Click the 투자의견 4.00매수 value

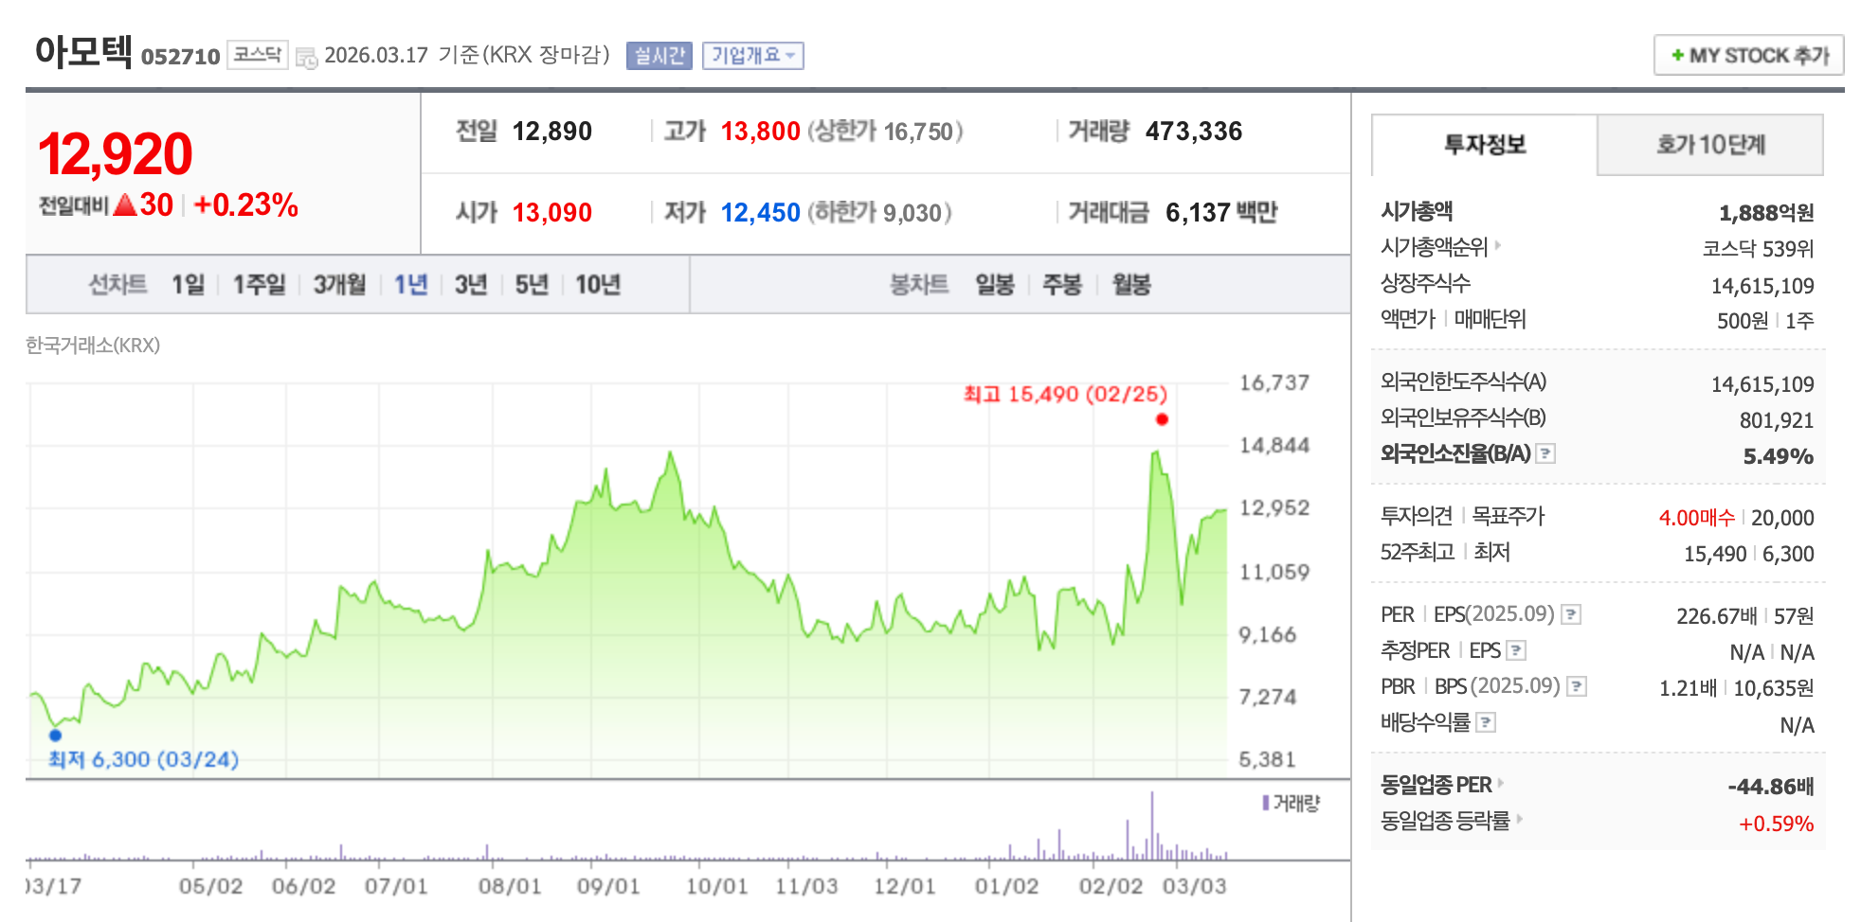tap(1696, 518)
